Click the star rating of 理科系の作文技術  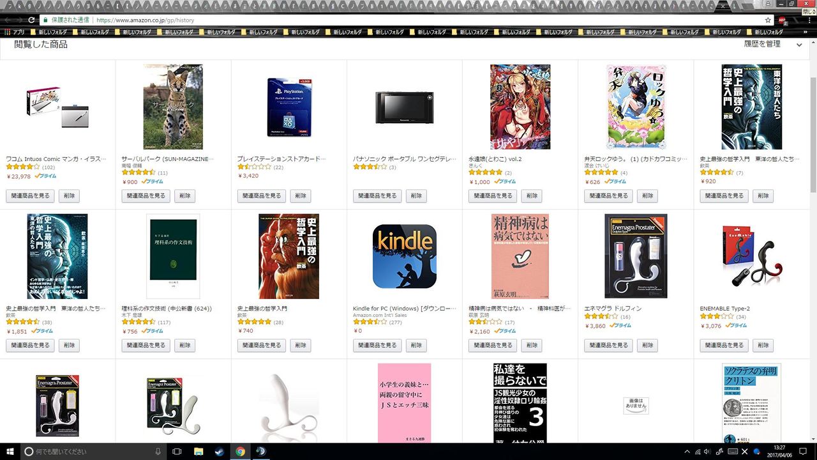[139, 322]
